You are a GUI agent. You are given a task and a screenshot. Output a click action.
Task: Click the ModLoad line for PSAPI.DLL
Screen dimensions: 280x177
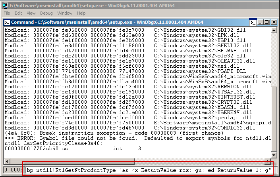click(125, 71)
